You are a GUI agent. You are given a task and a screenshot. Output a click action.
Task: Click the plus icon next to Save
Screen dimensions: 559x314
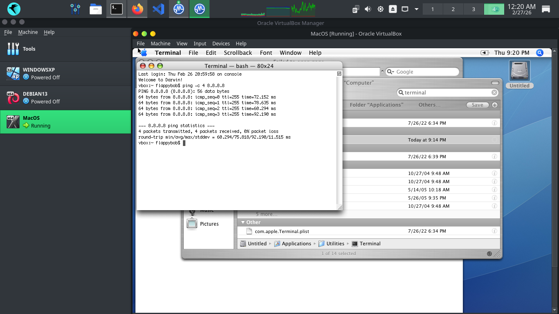pyautogui.click(x=495, y=105)
